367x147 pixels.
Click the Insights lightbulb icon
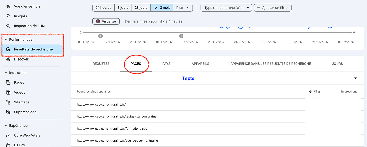[x=8, y=16]
